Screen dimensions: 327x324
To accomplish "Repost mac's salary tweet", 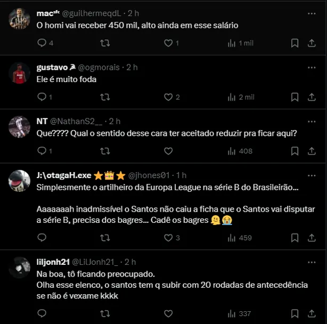I will pyautogui.click(x=105, y=43).
